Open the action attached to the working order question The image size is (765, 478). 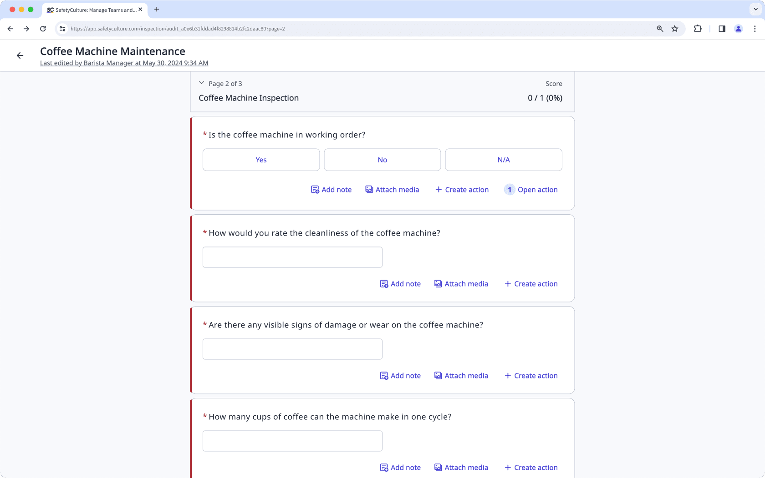pyautogui.click(x=531, y=190)
